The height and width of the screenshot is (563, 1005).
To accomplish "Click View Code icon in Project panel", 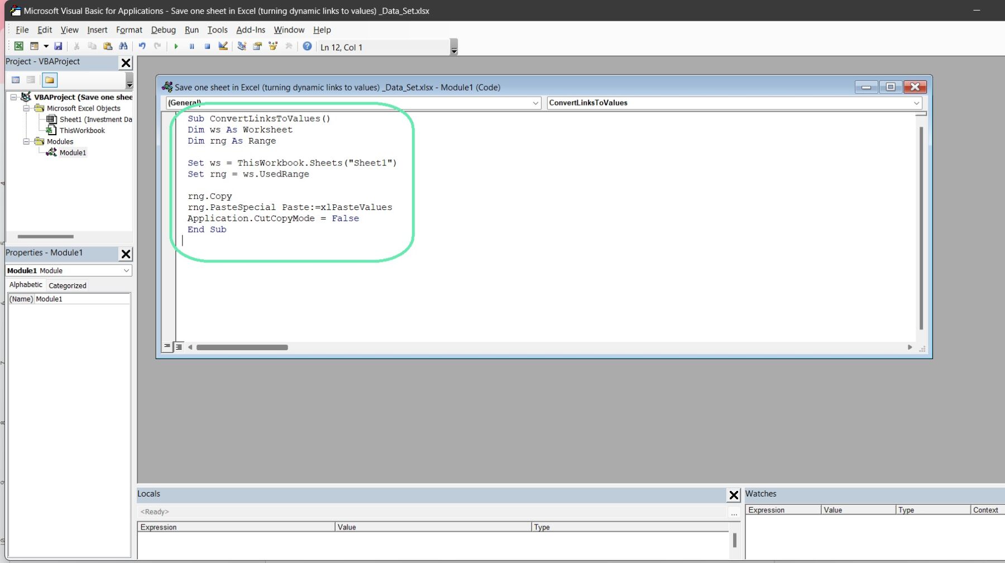I will tap(16, 80).
